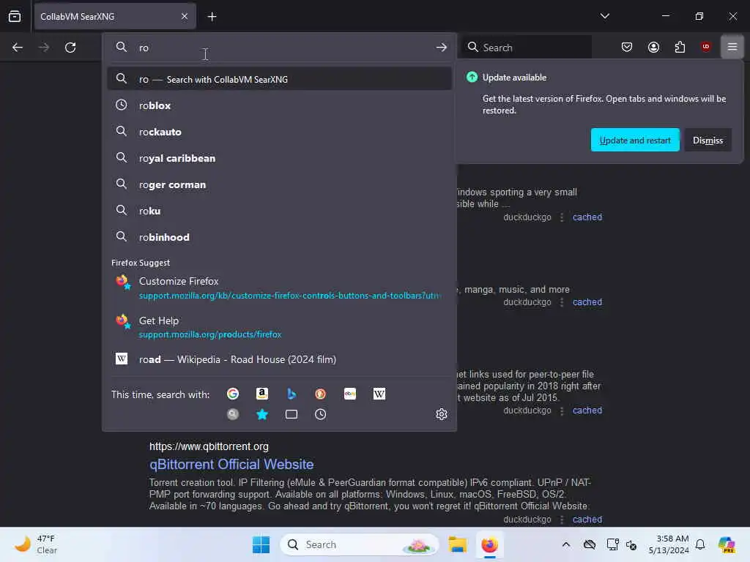Click into the toolbar Search box
The width and height of the screenshot is (750, 562).
526,48
